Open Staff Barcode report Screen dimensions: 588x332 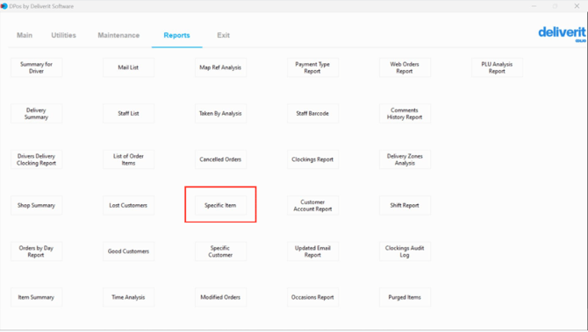coord(312,113)
